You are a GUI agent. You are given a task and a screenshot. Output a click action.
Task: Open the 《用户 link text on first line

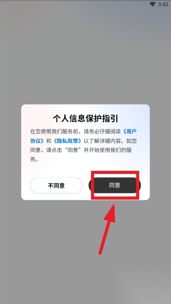click(130, 131)
